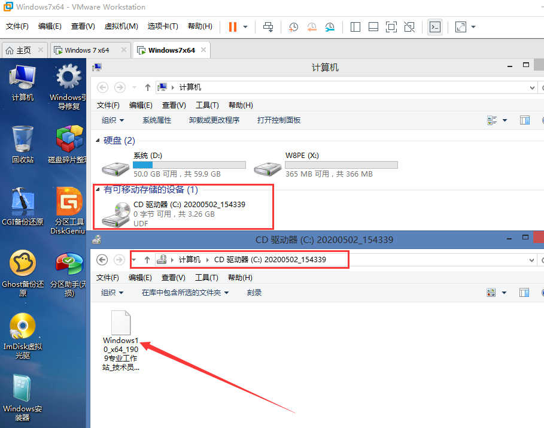Click the stretch guest display icon

461,27
